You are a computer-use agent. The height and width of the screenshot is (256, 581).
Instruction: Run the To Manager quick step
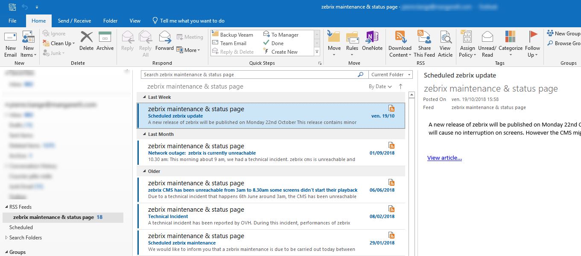coord(281,35)
